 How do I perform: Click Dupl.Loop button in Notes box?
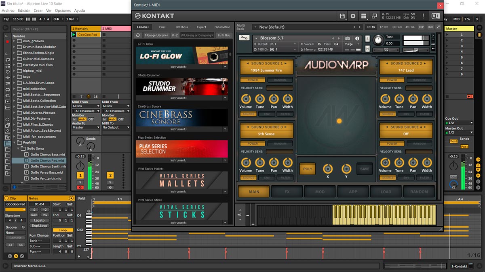click(39, 226)
